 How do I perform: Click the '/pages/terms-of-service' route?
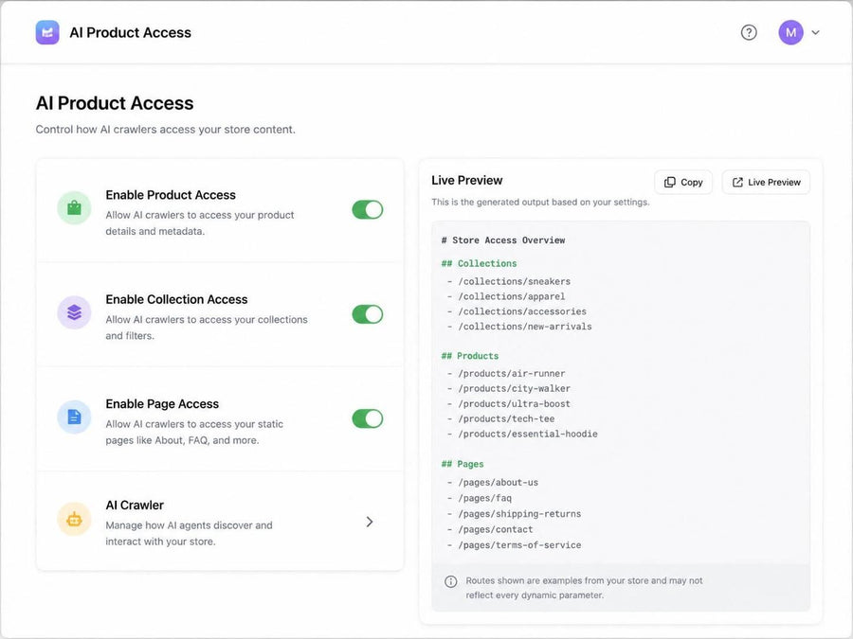click(519, 545)
